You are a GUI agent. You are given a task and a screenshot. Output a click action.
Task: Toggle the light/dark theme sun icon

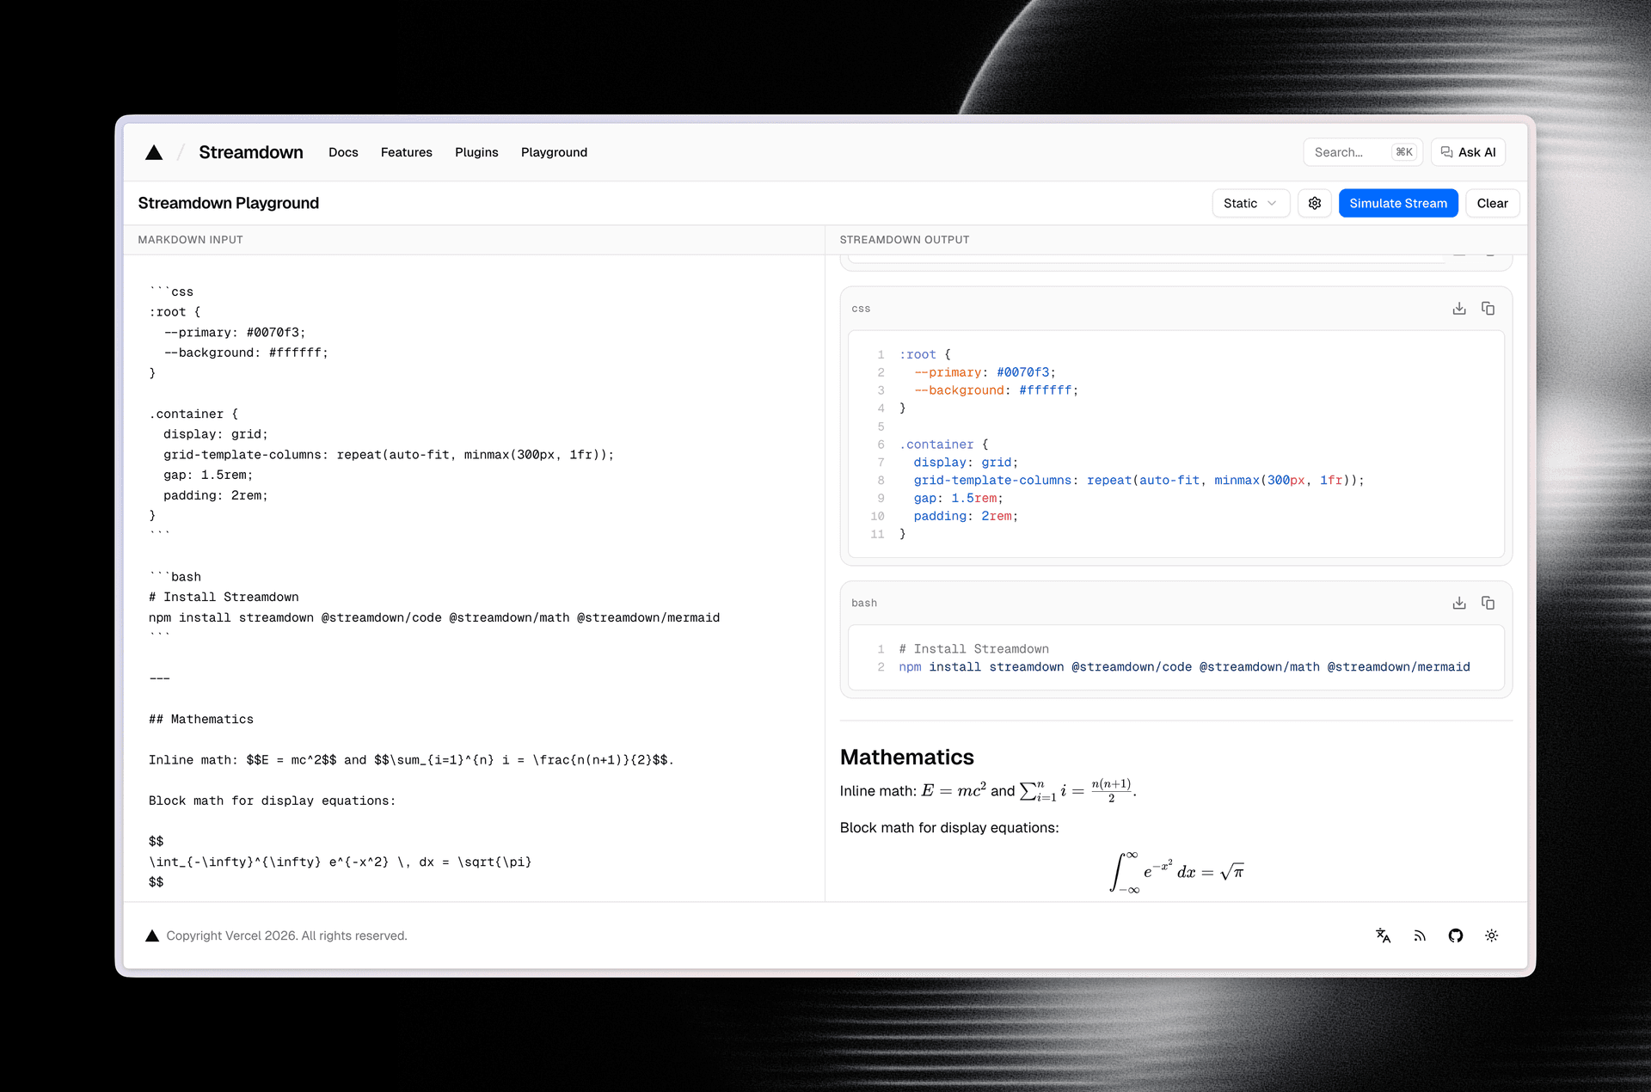pos(1491,936)
